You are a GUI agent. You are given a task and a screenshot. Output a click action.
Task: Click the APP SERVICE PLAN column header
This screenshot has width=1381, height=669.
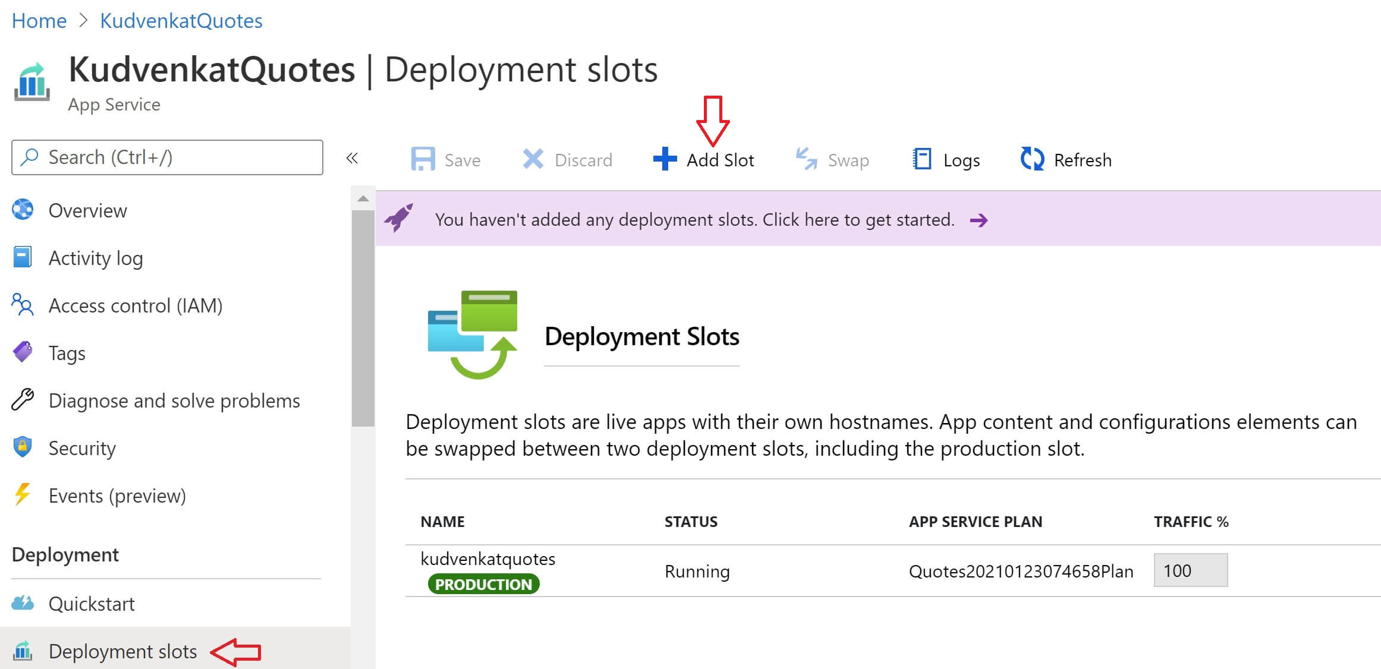tap(976, 522)
